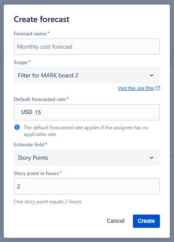Image resolution: width=174 pixels, height=242 pixels.
Task: Click the Forecast name label
Action: click(x=30, y=34)
